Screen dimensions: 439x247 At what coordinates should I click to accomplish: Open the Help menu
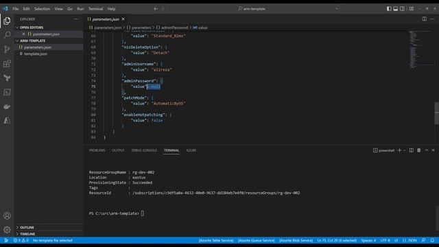click(x=111, y=9)
